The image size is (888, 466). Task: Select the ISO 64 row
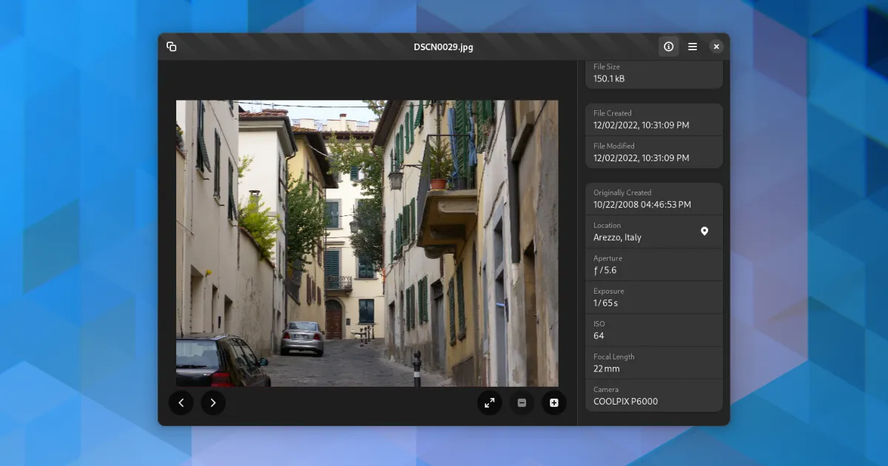653,330
